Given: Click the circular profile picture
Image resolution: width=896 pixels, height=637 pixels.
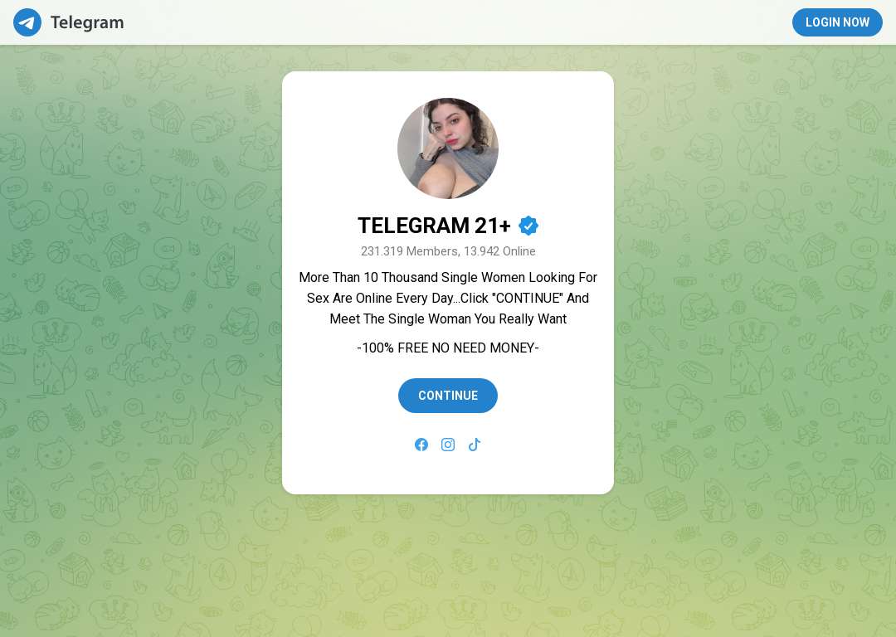Looking at the screenshot, I should pos(448,148).
